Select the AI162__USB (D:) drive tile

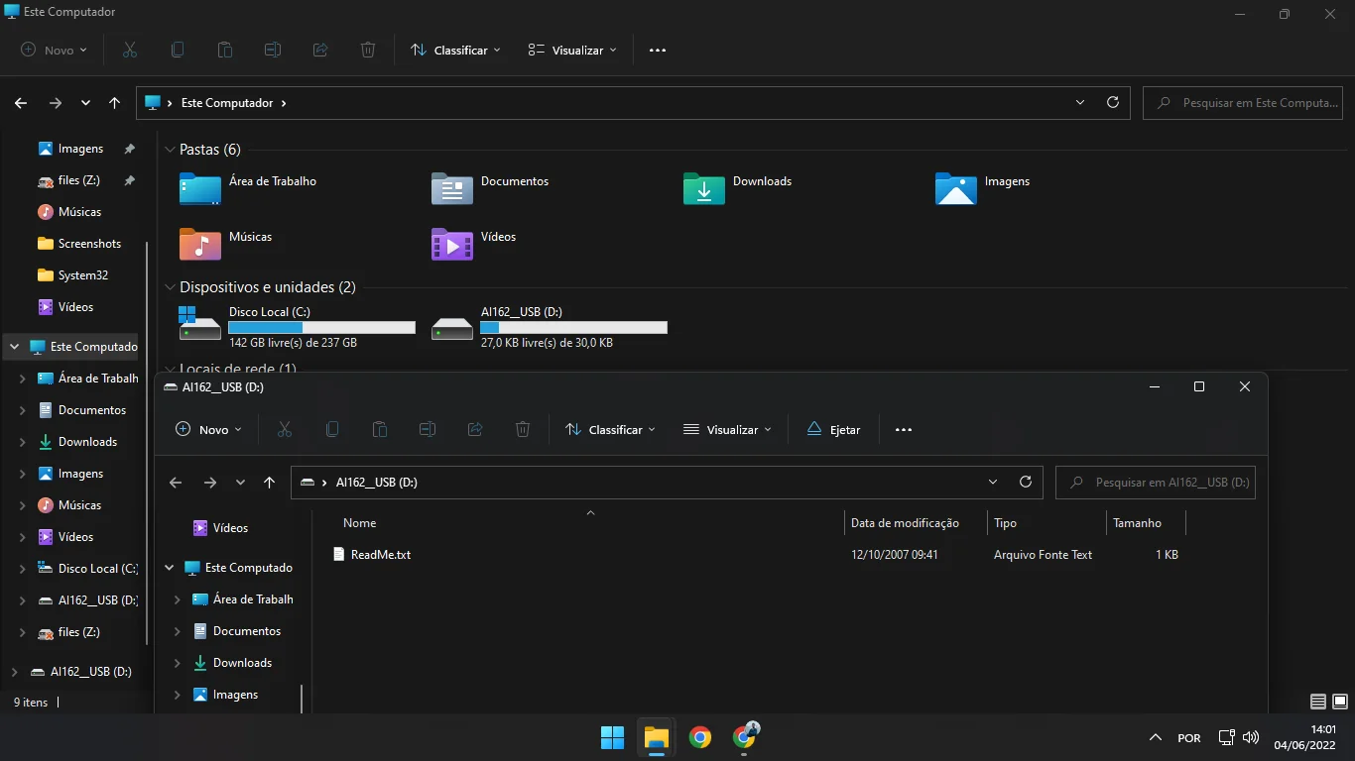coord(550,327)
